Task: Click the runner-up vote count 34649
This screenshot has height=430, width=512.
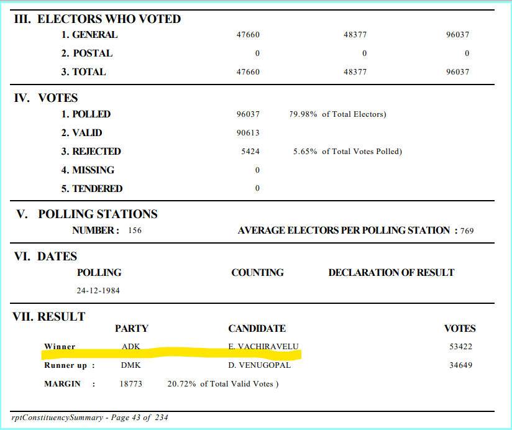Action: point(460,365)
